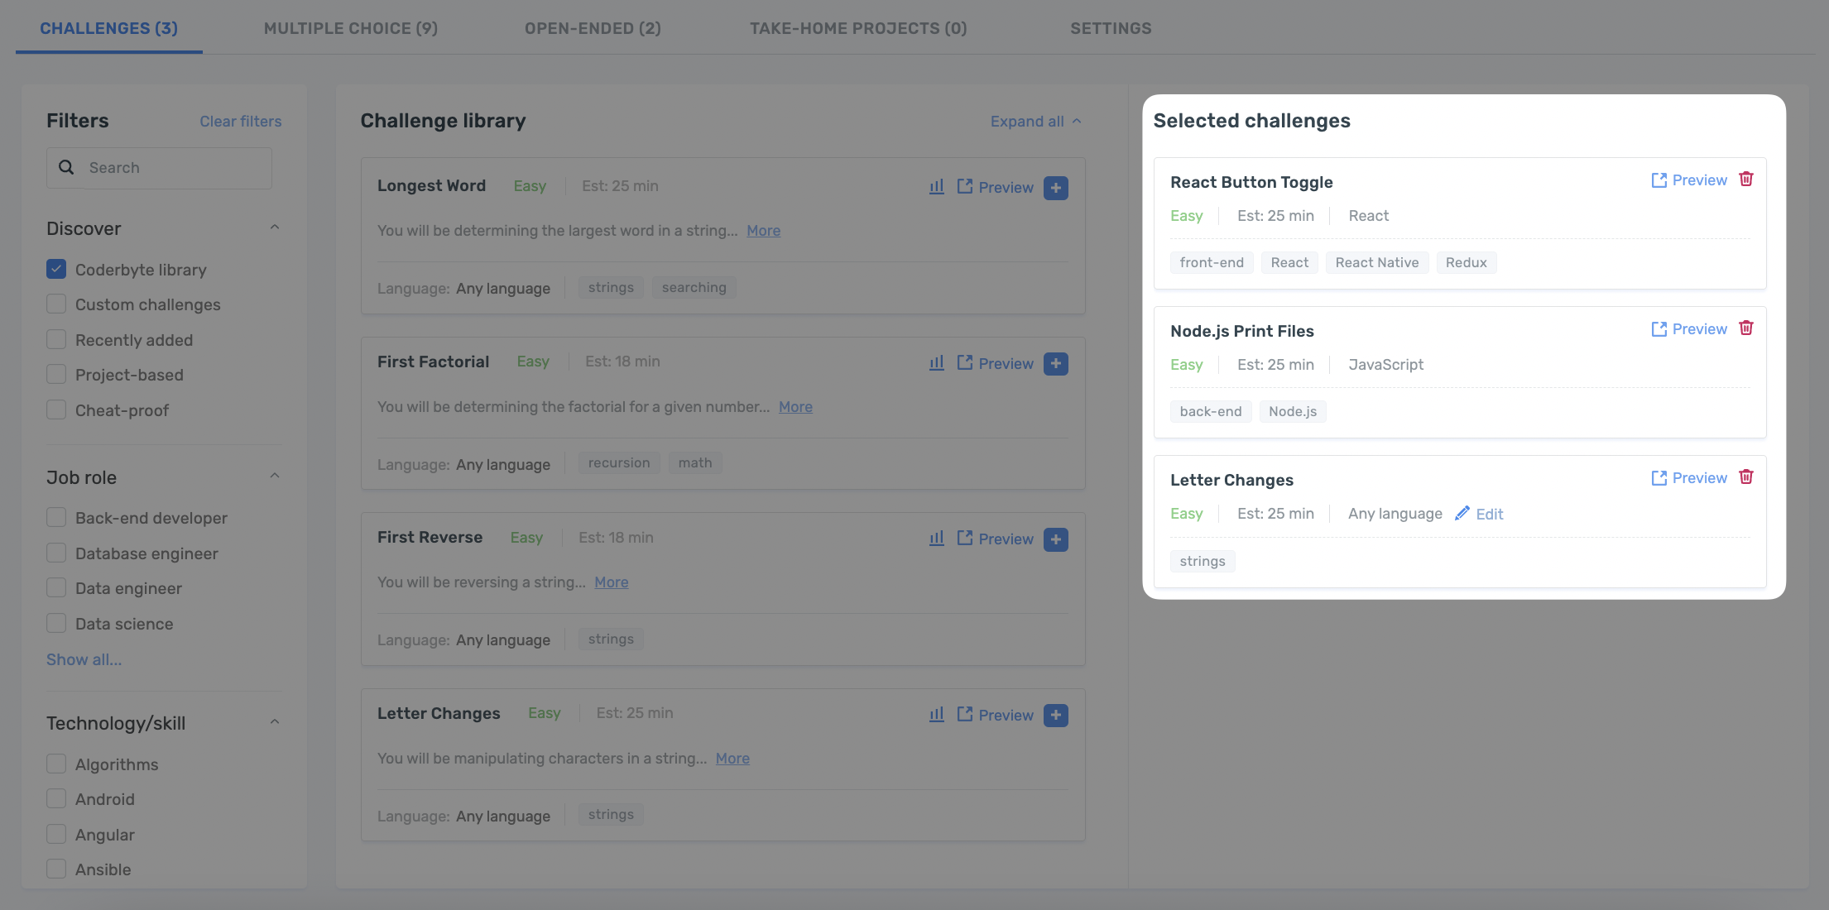Image resolution: width=1829 pixels, height=910 pixels.
Task: Preview the First Reverse challenge
Action: coord(995,539)
